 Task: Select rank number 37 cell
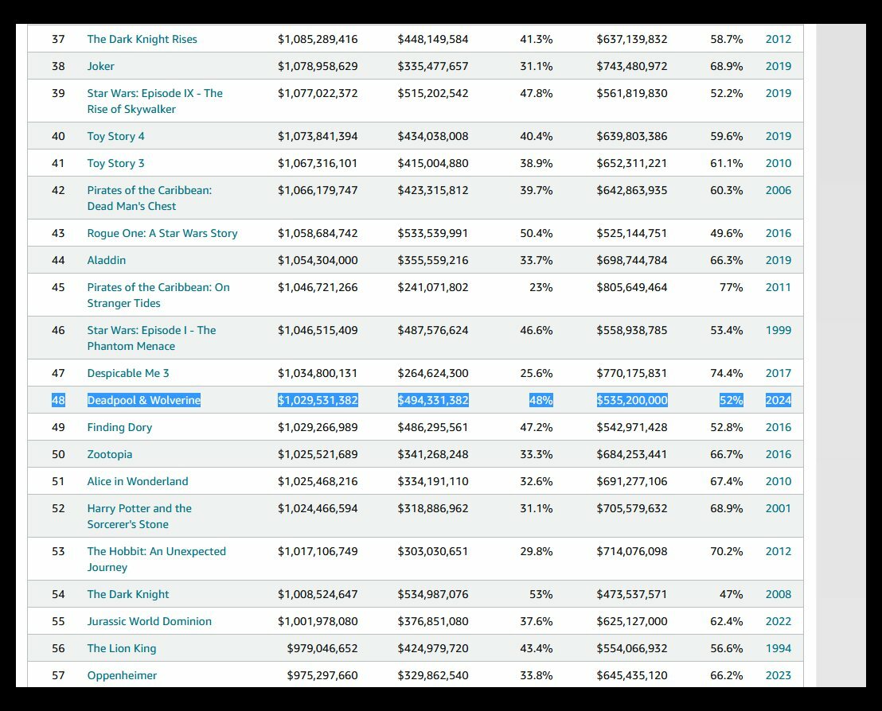tap(58, 39)
